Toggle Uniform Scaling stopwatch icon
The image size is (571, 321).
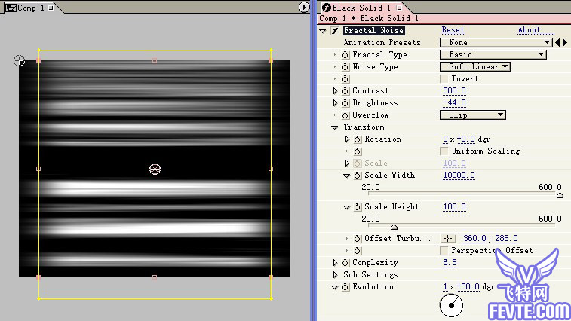(358, 151)
